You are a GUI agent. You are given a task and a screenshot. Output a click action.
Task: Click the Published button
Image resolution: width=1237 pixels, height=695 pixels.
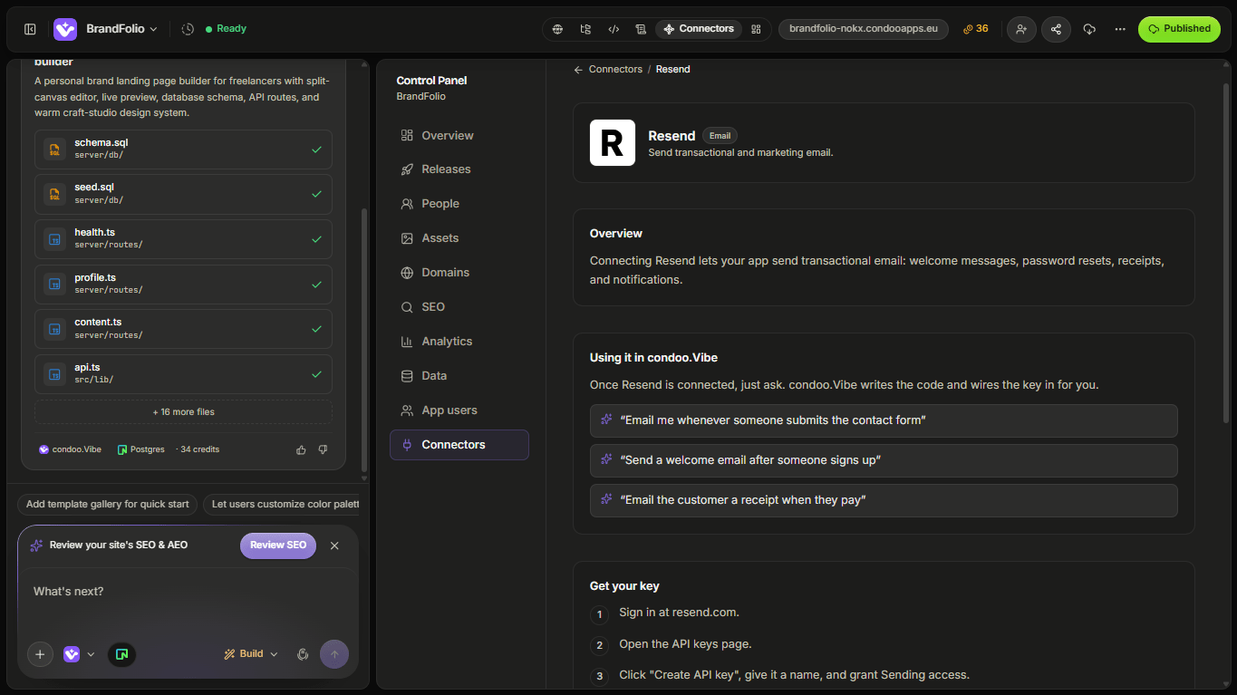click(1179, 29)
